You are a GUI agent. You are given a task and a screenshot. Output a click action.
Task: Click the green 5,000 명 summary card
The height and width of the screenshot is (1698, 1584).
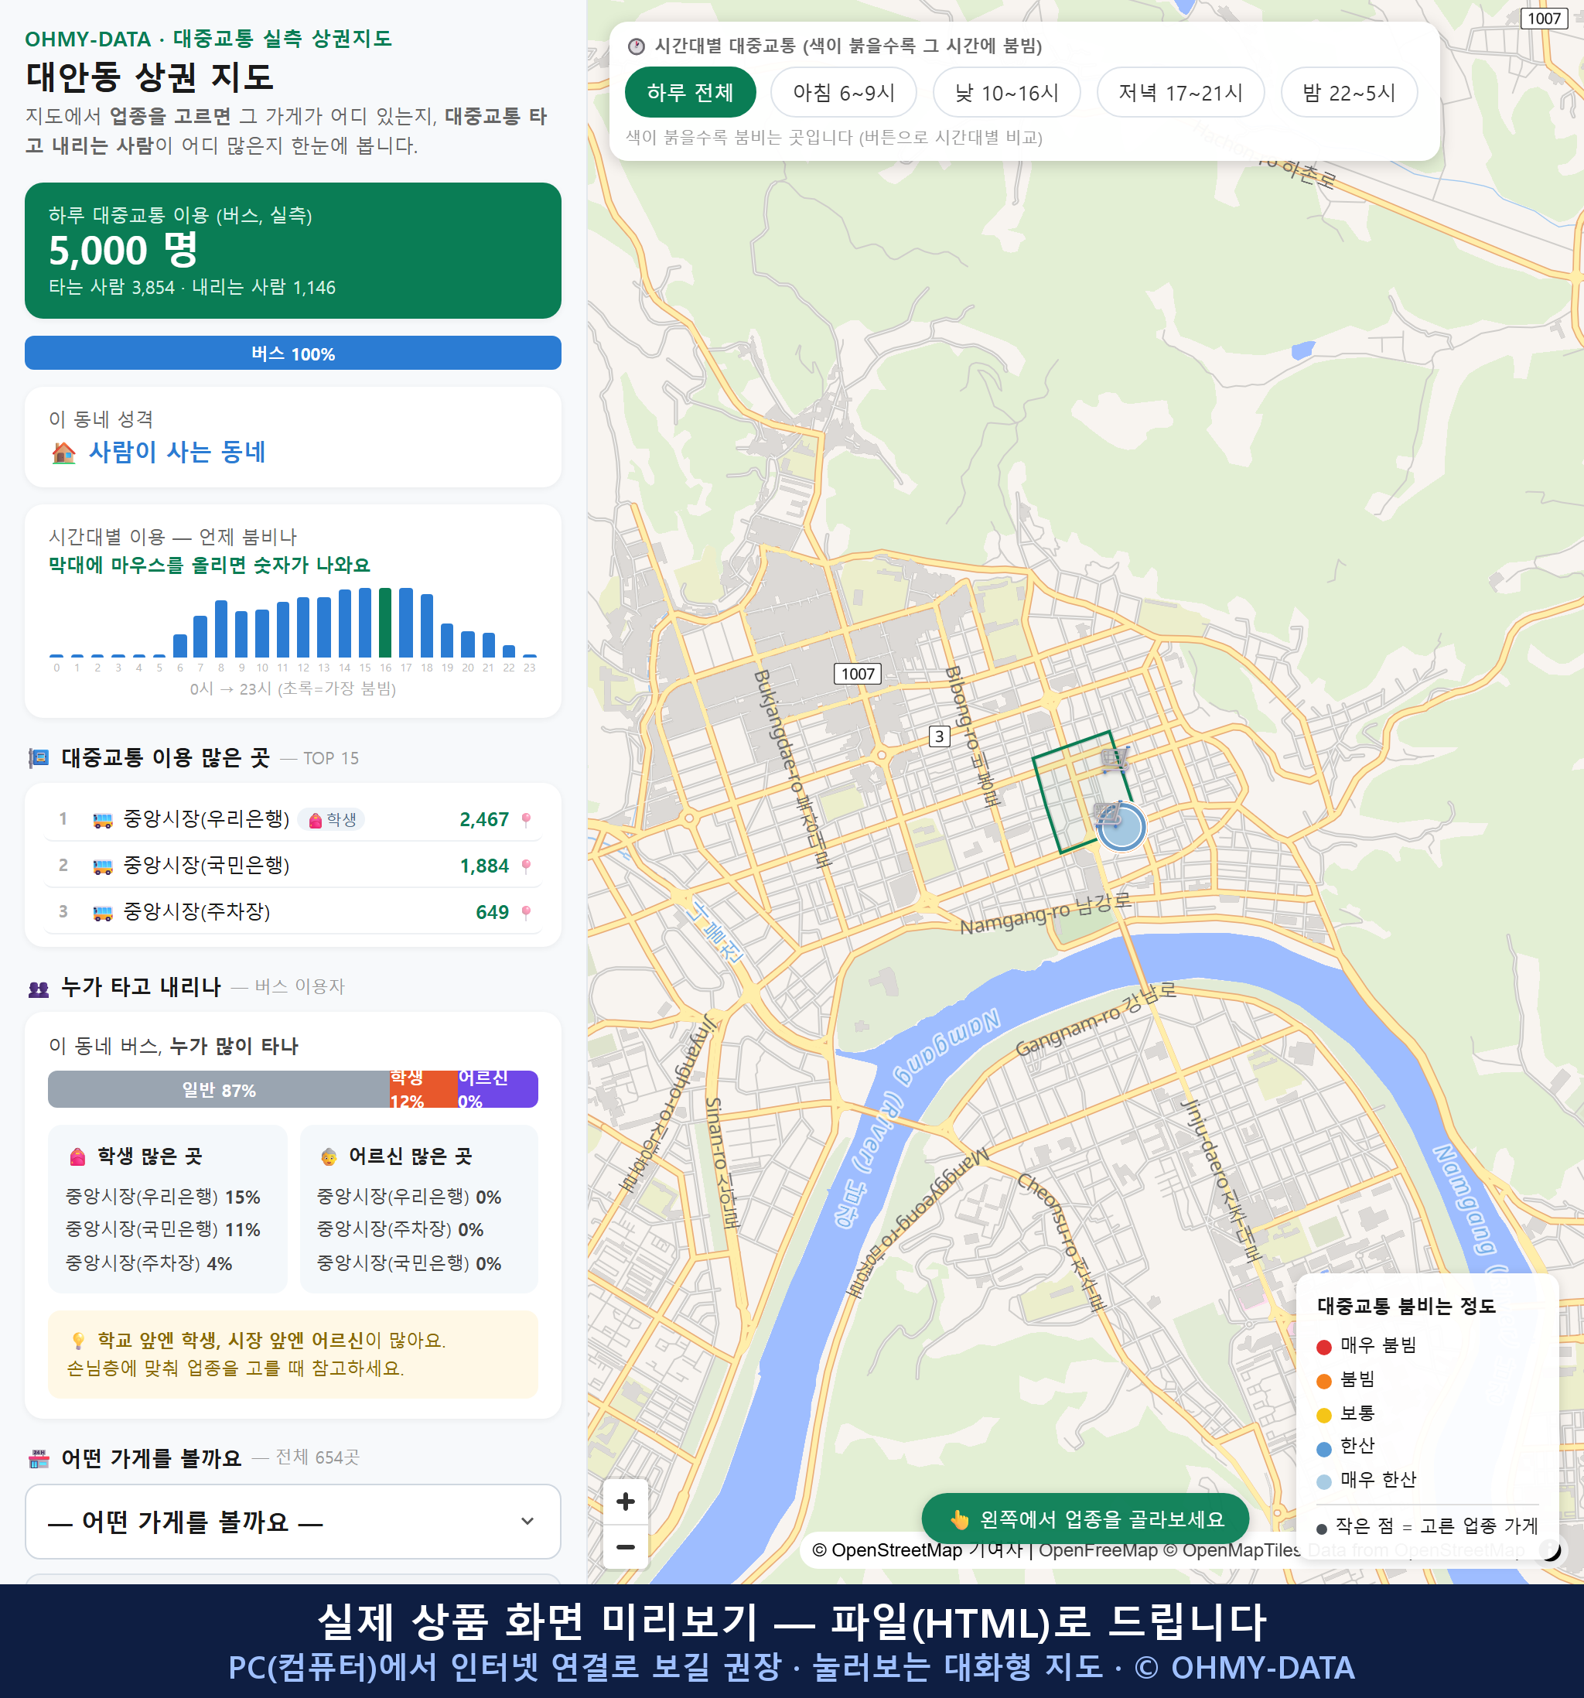pos(293,251)
